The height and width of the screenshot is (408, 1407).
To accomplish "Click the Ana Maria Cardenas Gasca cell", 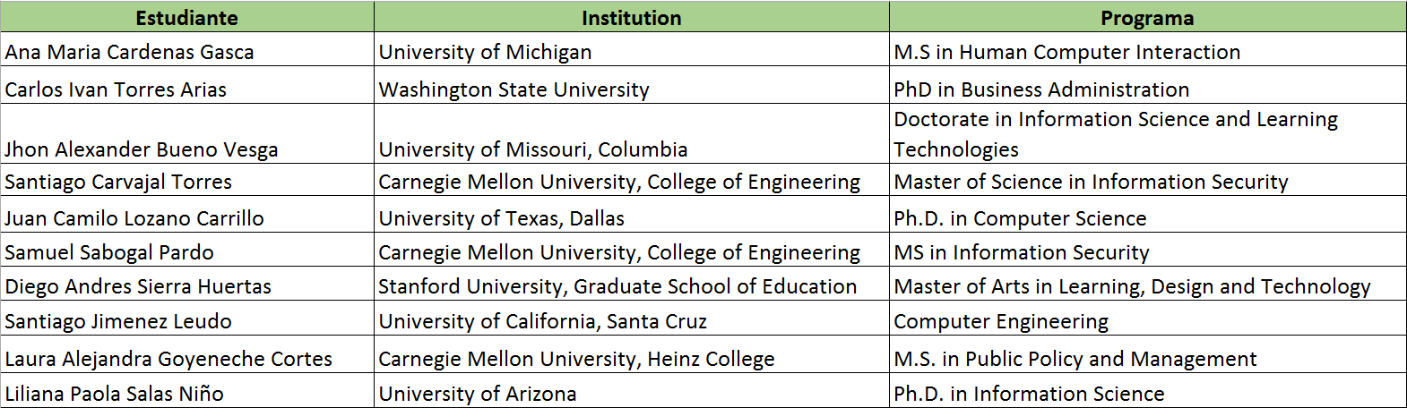I will click(x=187, y=50).
